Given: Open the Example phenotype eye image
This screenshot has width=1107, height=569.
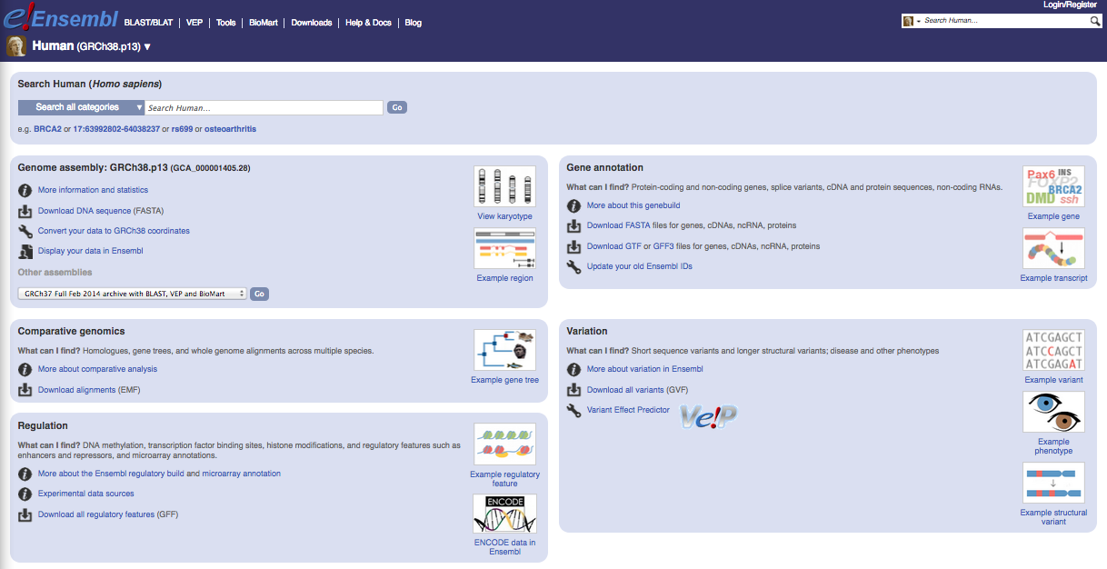Looking at the screenshot, I should 1053,412.
